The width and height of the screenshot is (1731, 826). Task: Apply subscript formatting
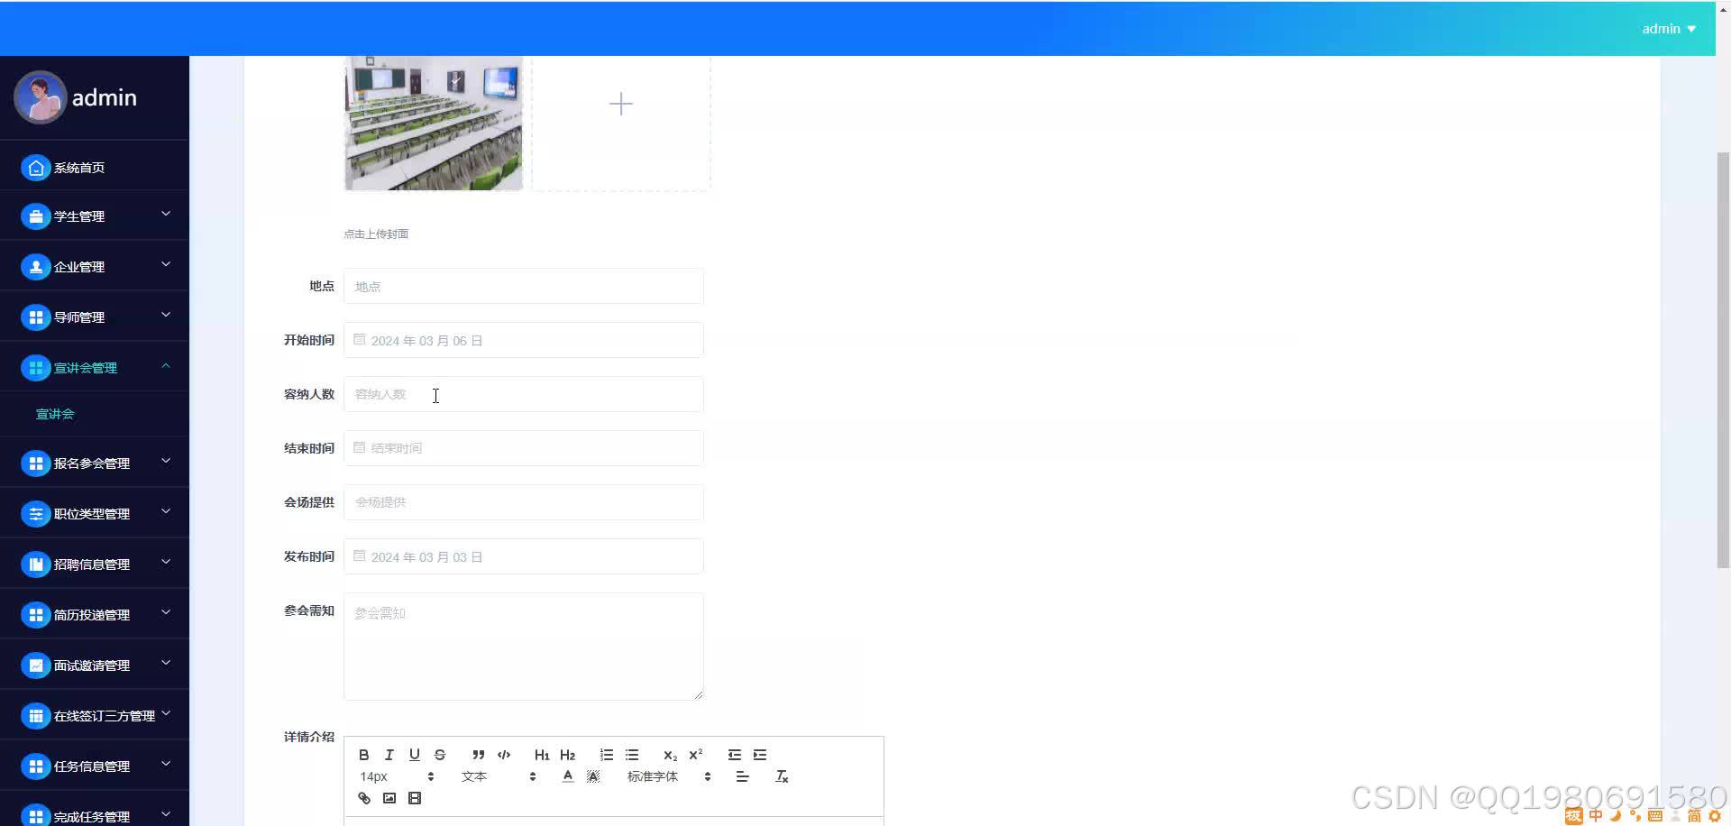tap(670, 755)
